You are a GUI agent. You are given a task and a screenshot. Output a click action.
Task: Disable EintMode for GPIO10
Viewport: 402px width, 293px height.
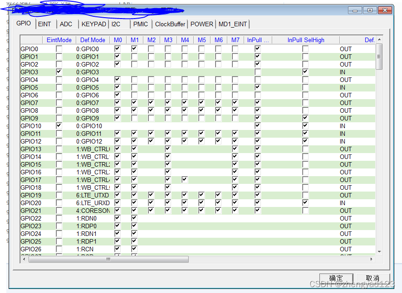click(x=59, y=126)
